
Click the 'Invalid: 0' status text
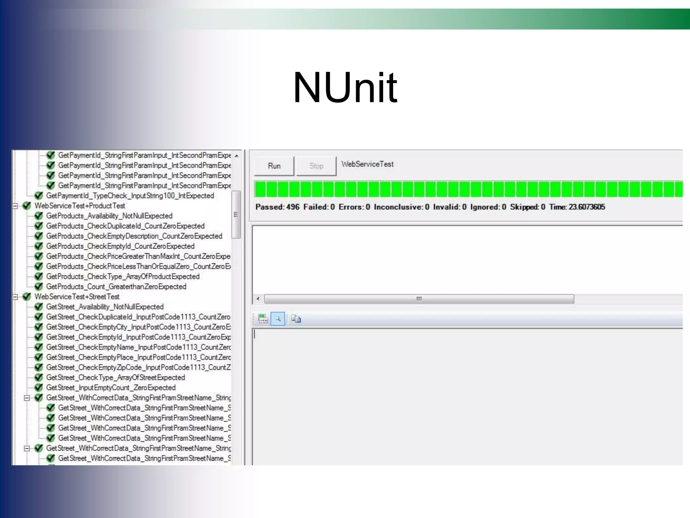pyautogui.click(x=450, y=207)
